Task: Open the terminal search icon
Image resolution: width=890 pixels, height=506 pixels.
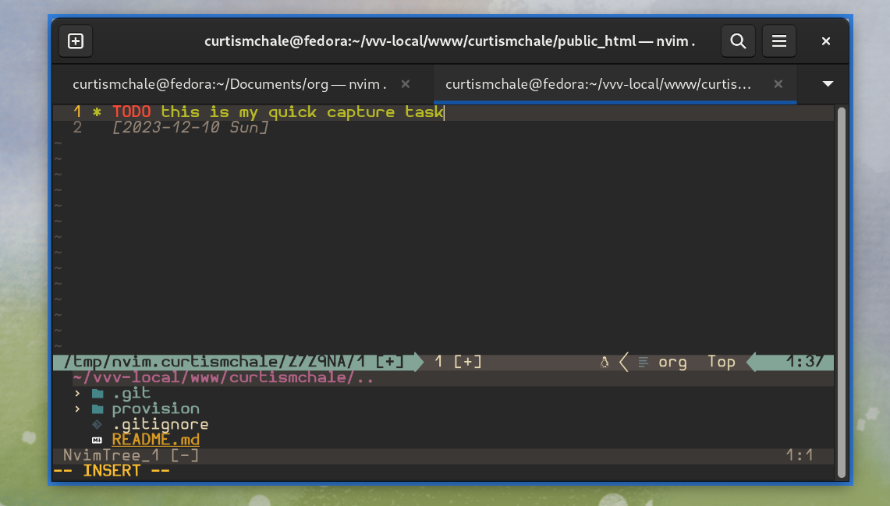Action: pos(737,42)
